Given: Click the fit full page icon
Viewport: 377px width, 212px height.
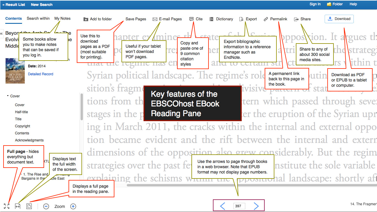Looking at the screenshot, I should 29,206.
